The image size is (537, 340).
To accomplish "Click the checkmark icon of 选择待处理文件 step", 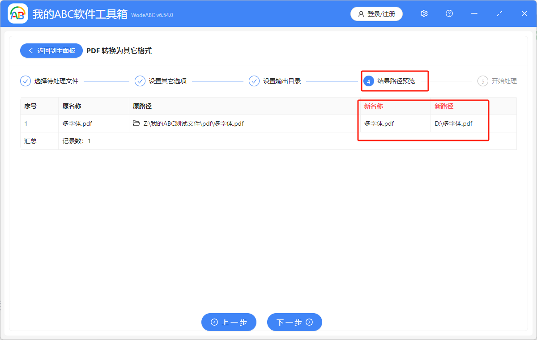I will [x=25, y=81].
